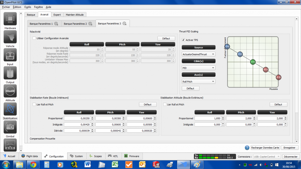Select the Vehicle setup icon

tap(10, 37)
